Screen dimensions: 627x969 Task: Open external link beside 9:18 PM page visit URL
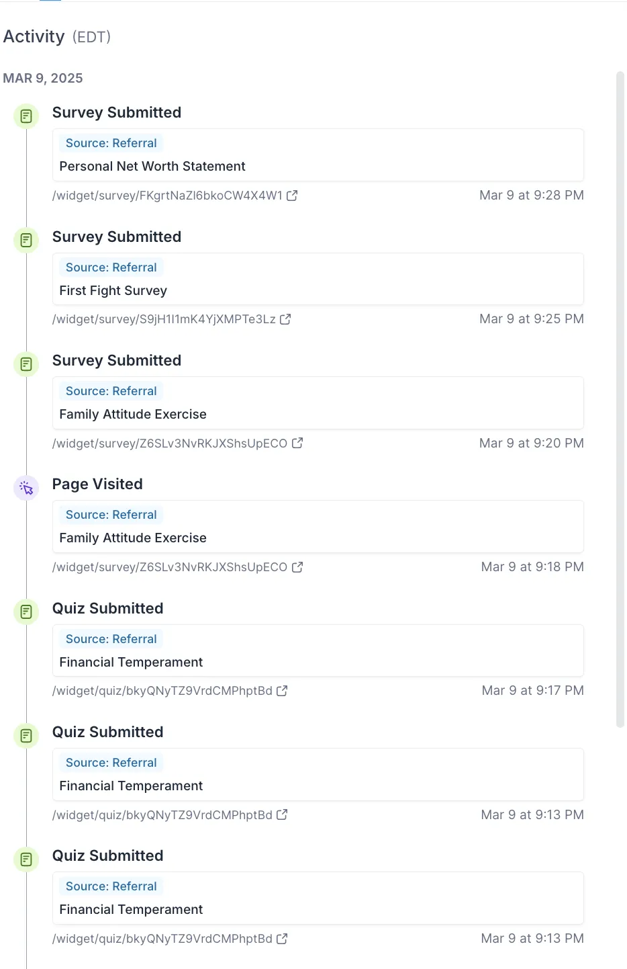297,567
